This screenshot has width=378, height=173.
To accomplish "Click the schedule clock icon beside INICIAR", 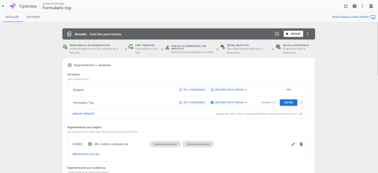I will pos(277,34).
